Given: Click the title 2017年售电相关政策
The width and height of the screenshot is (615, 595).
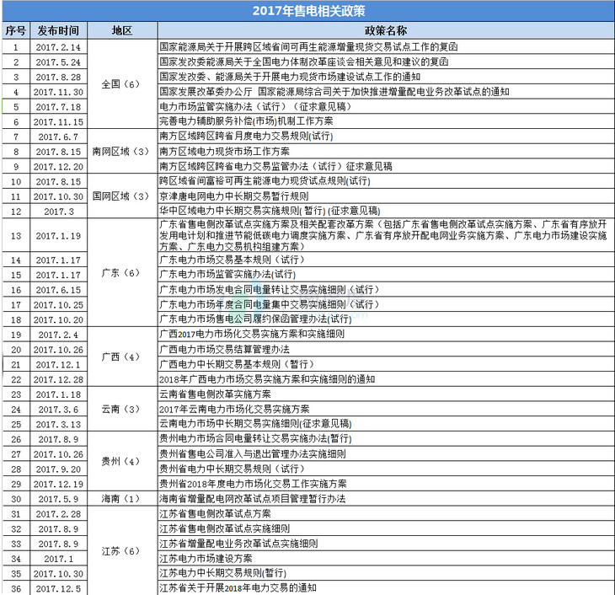Looking at the screenshot, I should [308, 11].
